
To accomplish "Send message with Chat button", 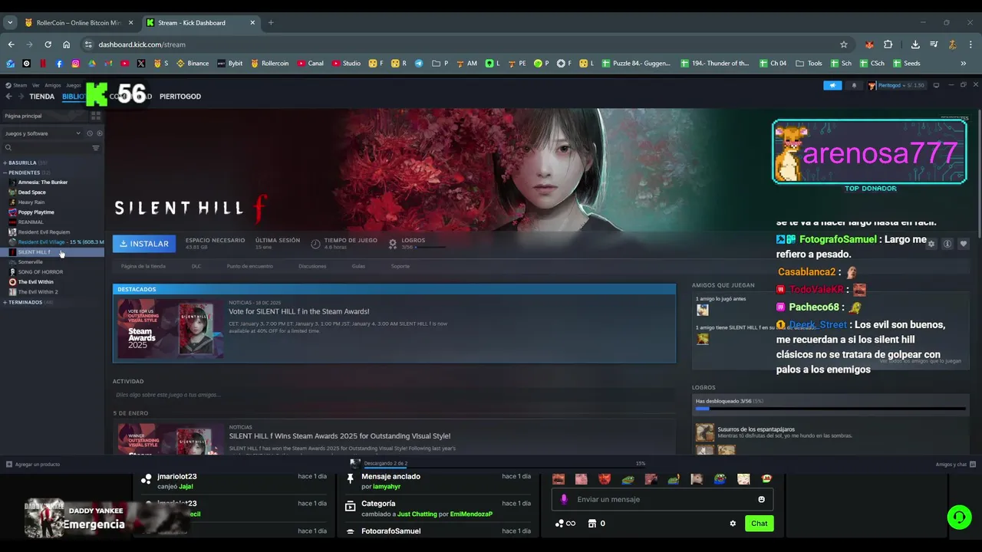I will coord(759,524).
